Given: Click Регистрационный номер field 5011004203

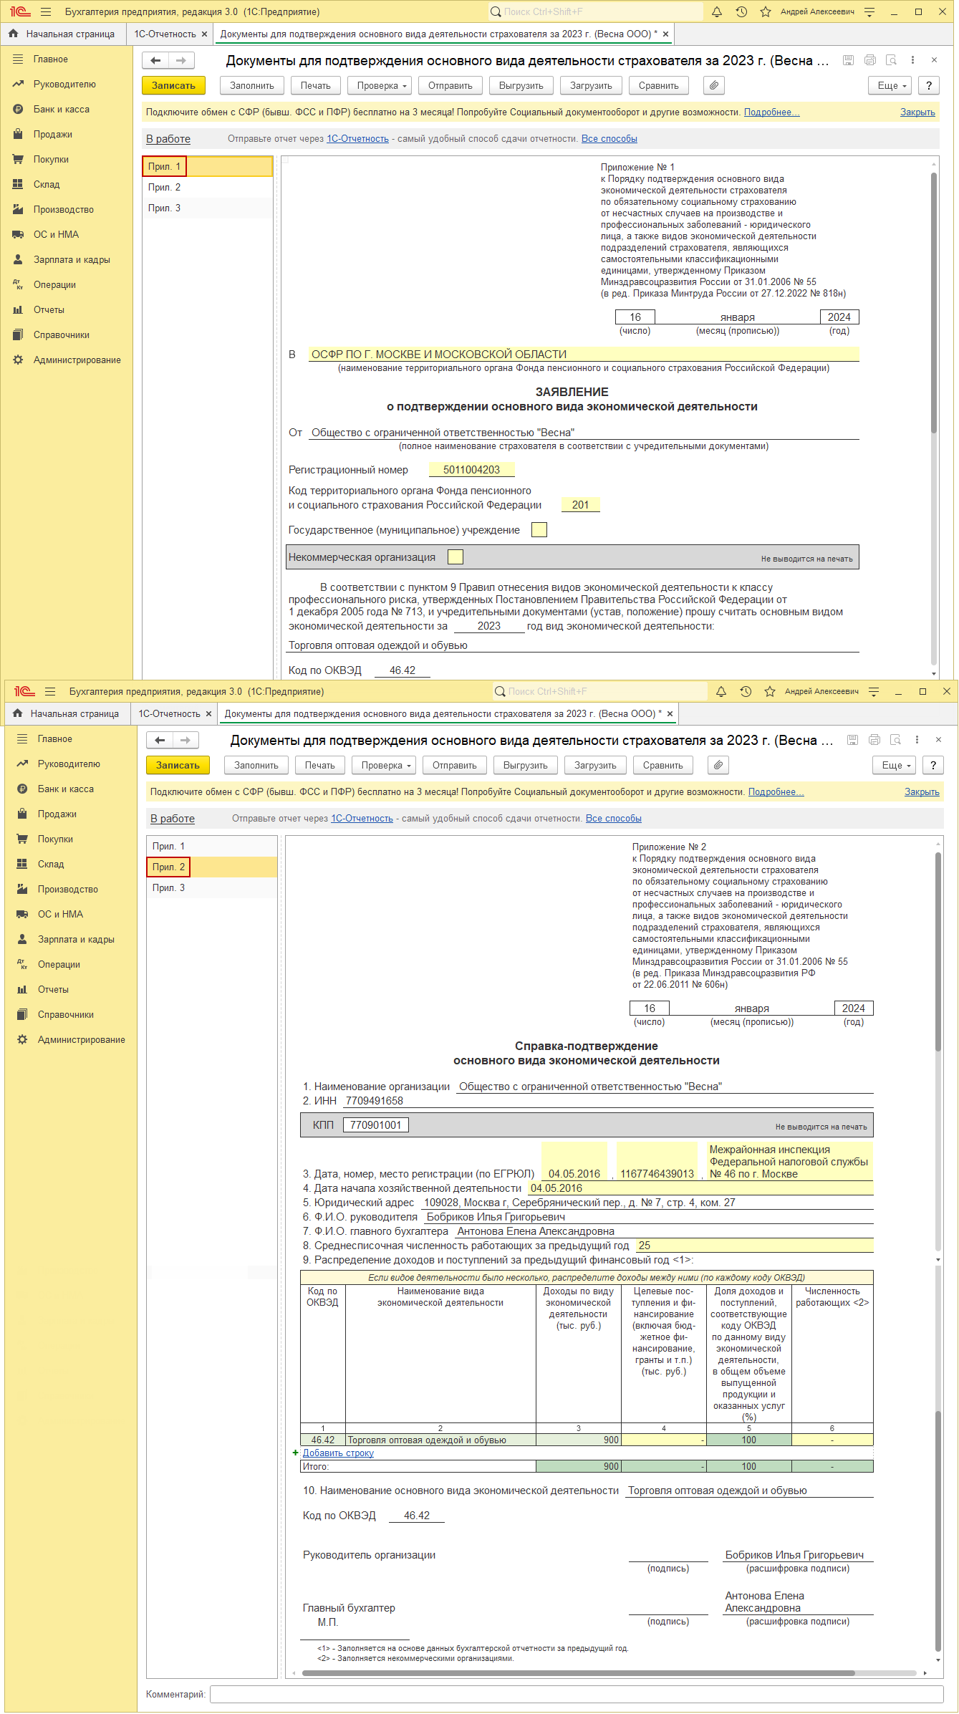Looking at the screenshot, I should [x=471, y=469].
